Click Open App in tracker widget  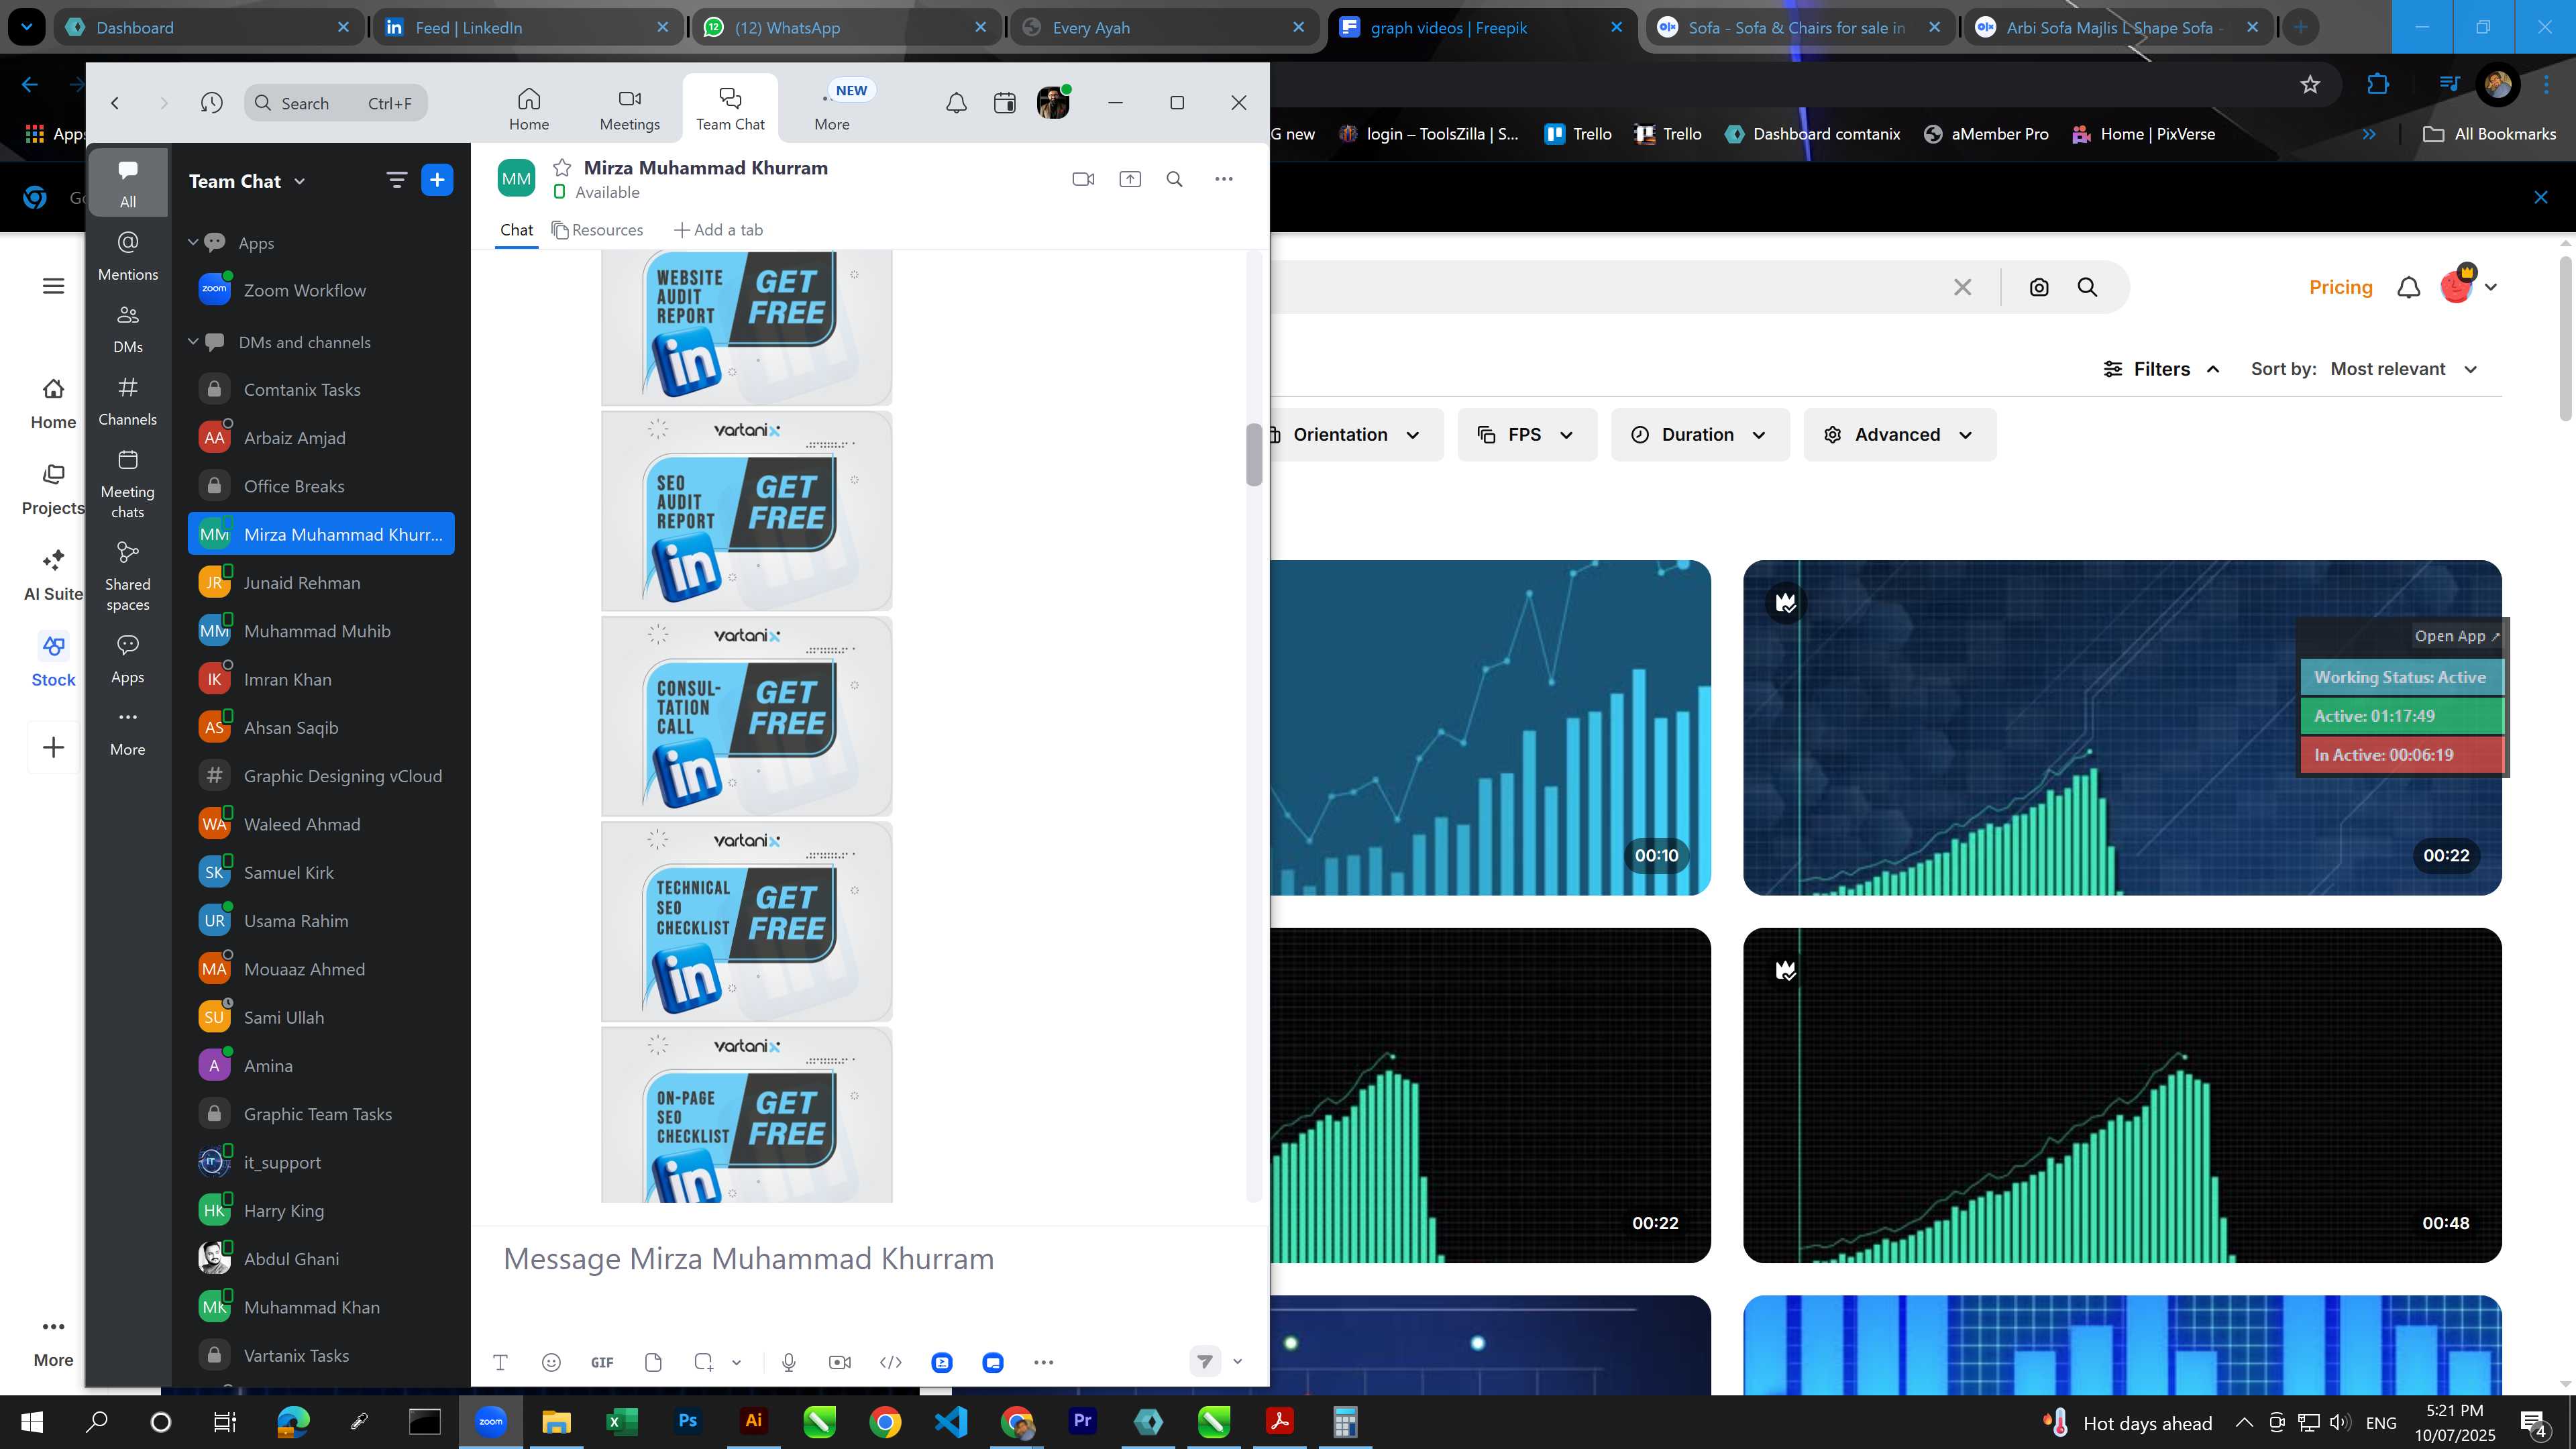[2456, 636]
